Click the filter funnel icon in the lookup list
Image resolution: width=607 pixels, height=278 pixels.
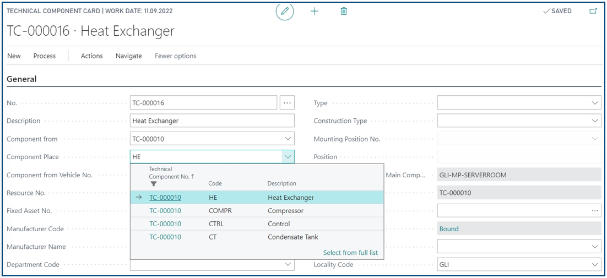click(x=153, y=184)
